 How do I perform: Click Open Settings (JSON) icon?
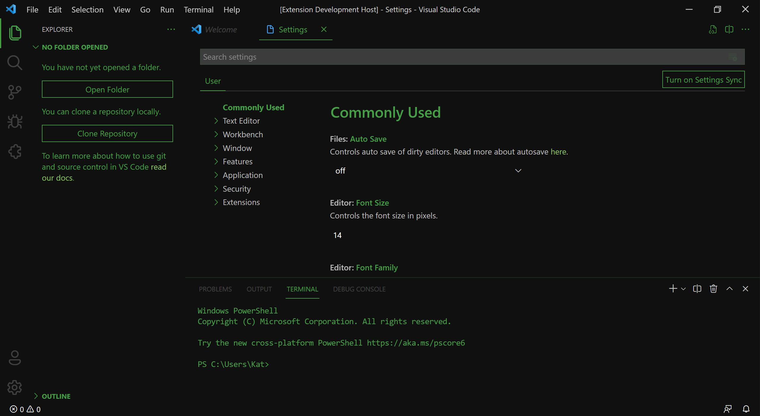pos(712,29)
